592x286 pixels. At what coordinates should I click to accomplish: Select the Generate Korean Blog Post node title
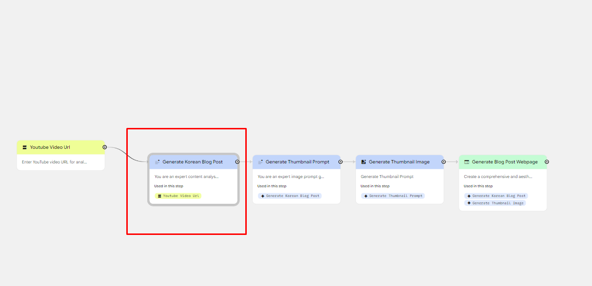click(193, 162)
